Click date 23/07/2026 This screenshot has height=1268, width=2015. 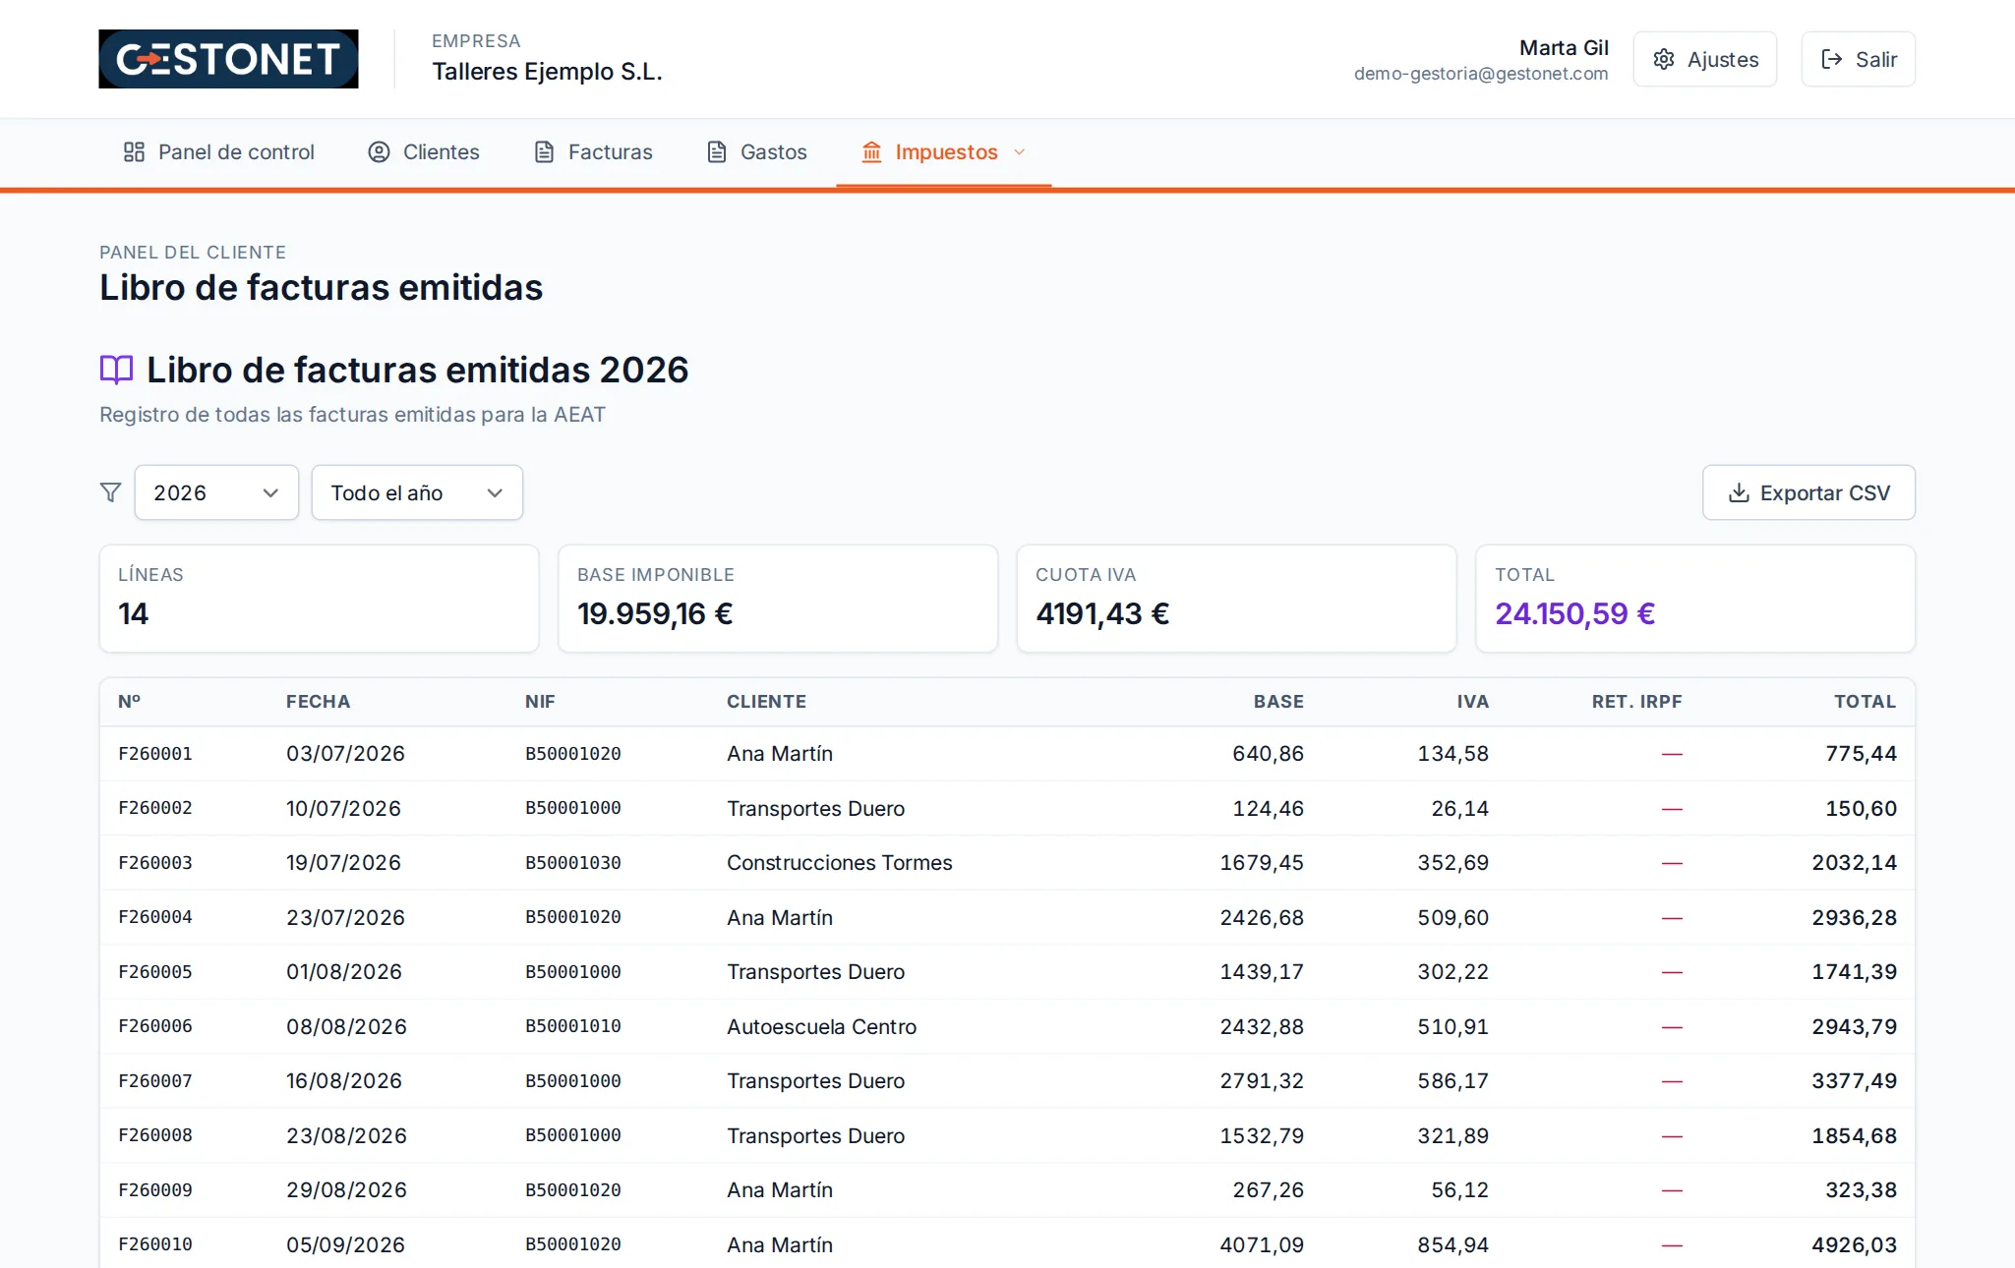coord(345,917)
